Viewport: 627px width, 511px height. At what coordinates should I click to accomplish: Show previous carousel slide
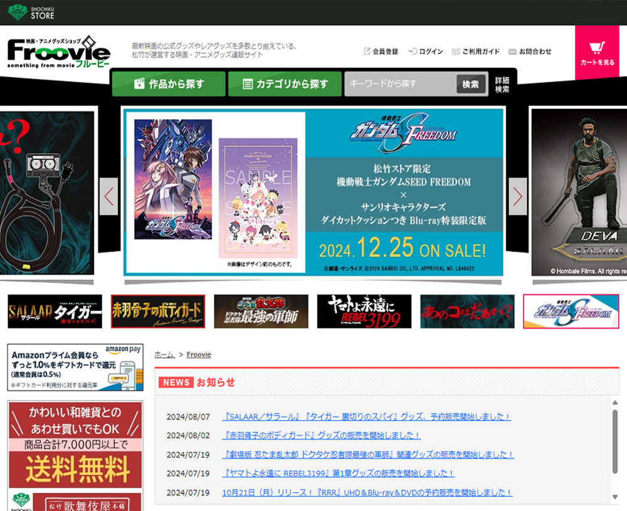pyautogui.click(x=109, y=196)
